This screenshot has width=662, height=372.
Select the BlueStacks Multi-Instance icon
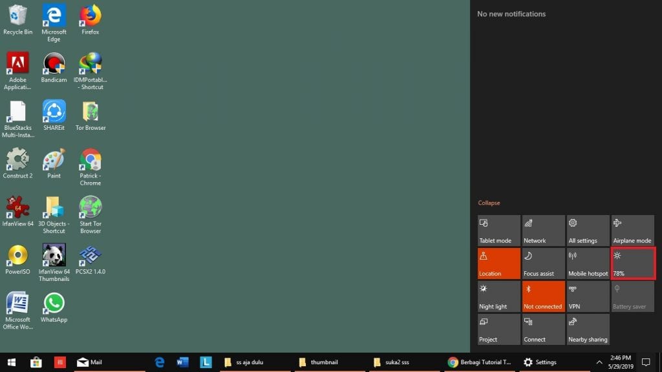click(17, 119)
